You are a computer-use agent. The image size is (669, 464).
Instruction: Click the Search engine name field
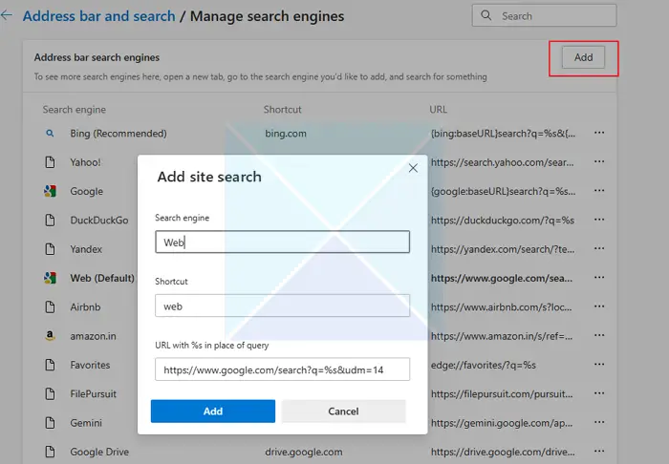tap(283, 242)
